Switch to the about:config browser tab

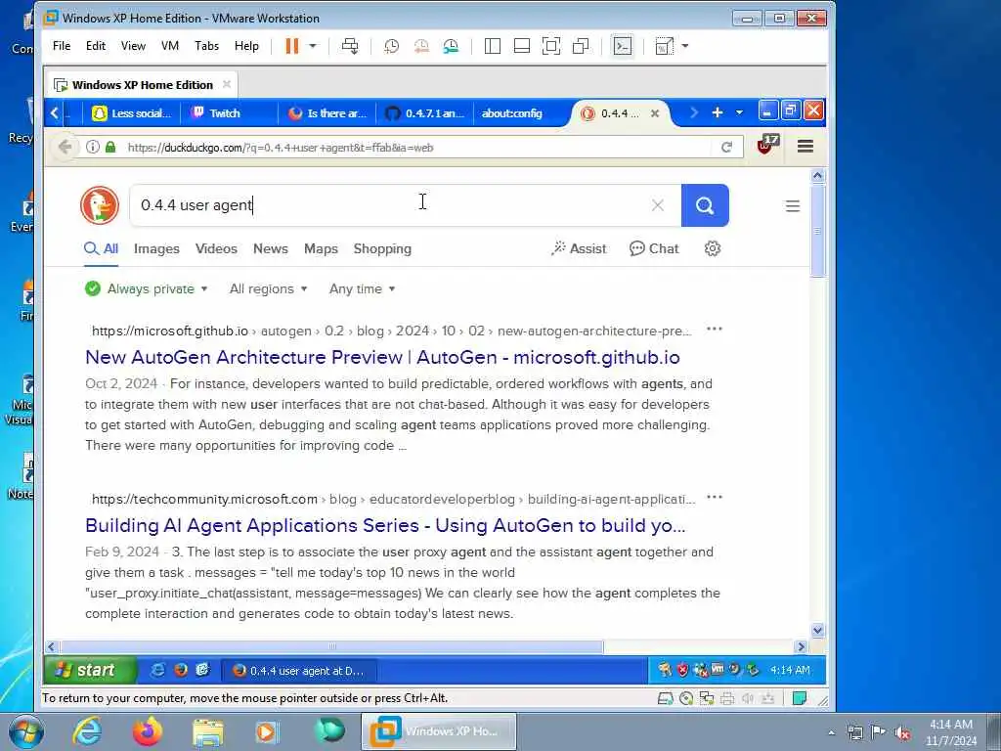511,113
